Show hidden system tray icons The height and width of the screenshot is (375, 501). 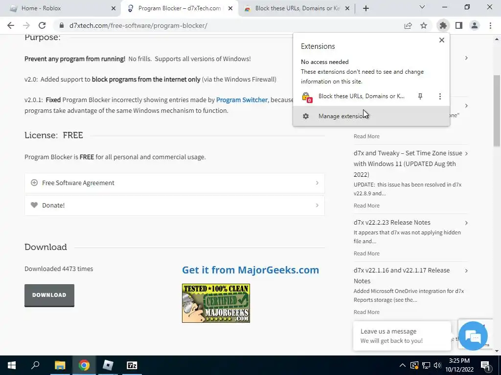tap(403, 365)
